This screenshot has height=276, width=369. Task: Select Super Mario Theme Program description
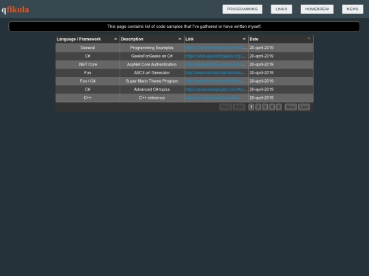(x=152, y=81)
